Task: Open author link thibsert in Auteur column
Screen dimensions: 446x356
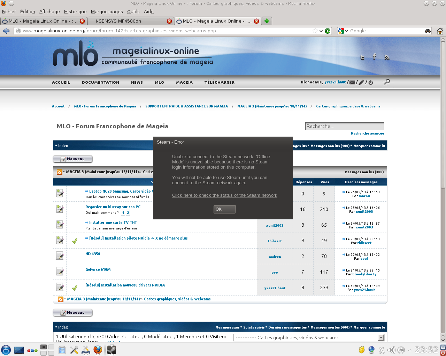Action: (x=275, y=241)
